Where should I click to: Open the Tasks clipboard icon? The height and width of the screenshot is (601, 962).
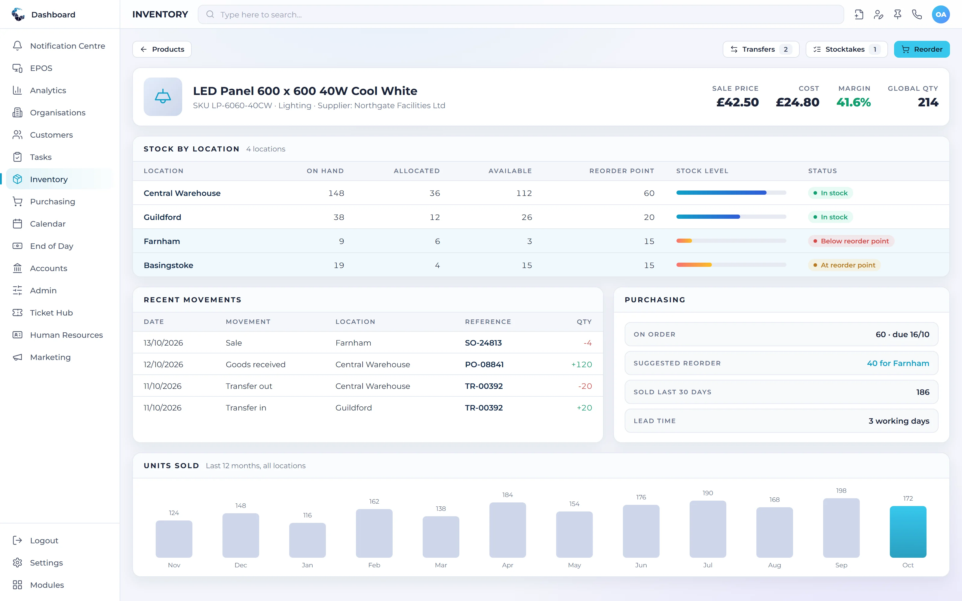(x=17, y=157)
